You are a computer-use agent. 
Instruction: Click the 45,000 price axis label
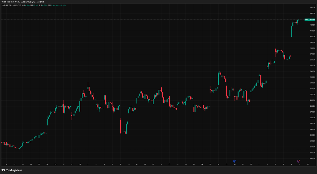tap(312, 8)
